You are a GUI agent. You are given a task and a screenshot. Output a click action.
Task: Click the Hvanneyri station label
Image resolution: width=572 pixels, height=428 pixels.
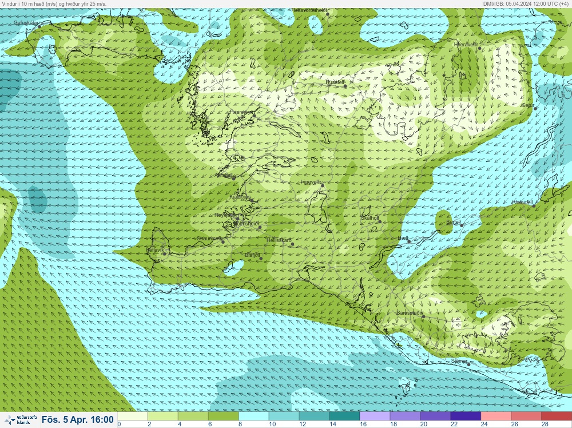point(241,112)
